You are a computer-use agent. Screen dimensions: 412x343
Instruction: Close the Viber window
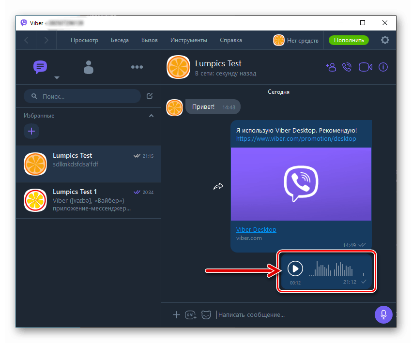(385, 23)
